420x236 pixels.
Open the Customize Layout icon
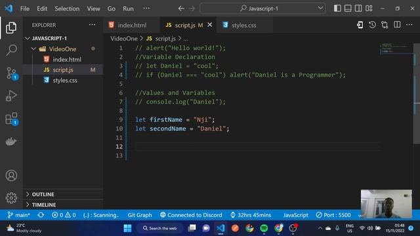(369, 9)
